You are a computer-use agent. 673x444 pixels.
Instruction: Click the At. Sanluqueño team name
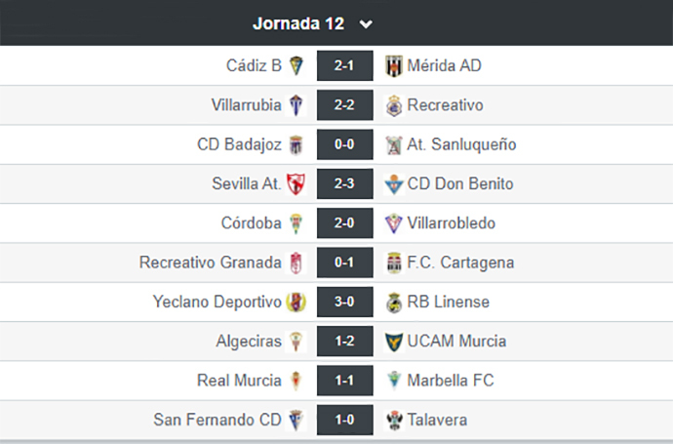(461, 144)
